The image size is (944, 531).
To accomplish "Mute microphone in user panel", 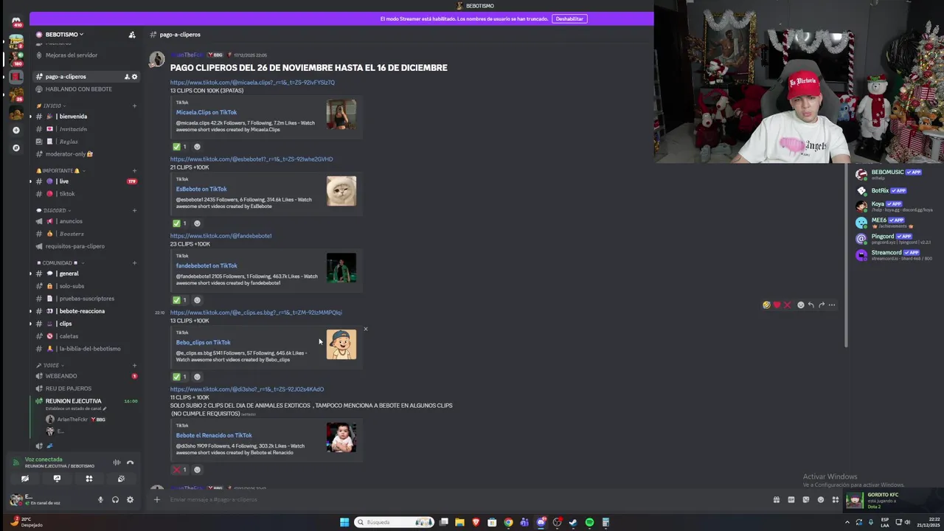I will coord(100,499).
